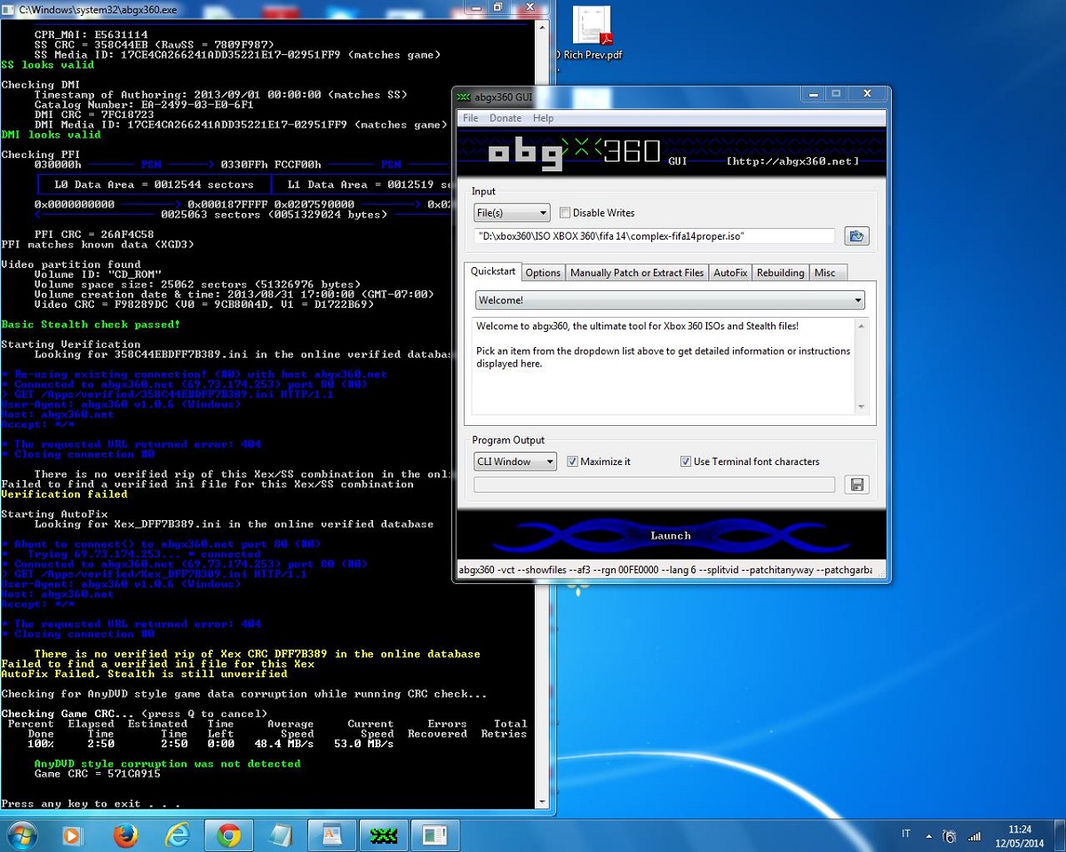Enable the Disable Writes checkbox
Viewport: 1066px width, 852px height.
coord(565,213)
